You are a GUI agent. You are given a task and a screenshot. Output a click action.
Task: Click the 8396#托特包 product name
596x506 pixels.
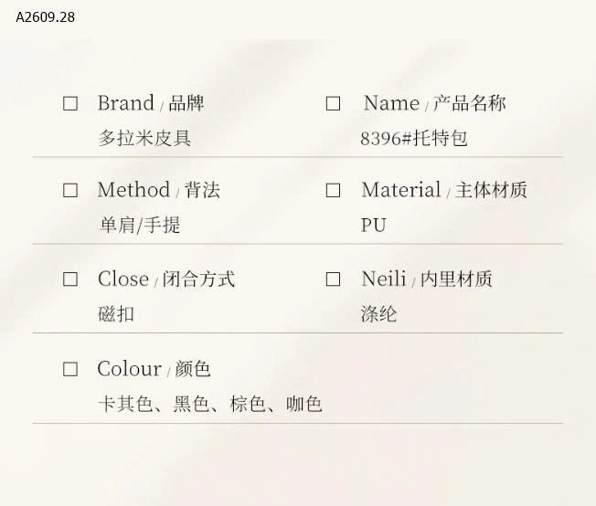[413, 139]
